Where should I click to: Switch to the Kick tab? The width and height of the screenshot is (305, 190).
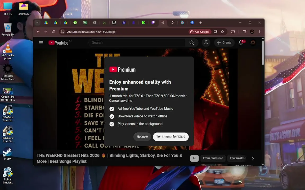click(x=143, y=23)
